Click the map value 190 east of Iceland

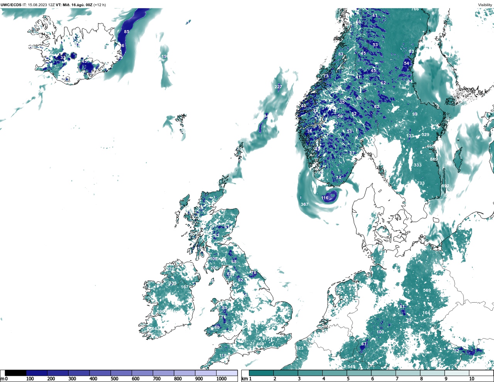tap(165, 56)
